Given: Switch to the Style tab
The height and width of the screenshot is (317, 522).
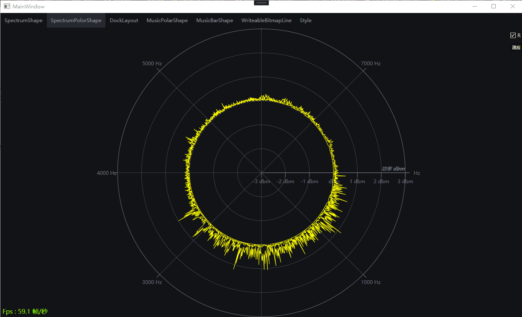Looking at the screenshot, I should click(305, 20).
